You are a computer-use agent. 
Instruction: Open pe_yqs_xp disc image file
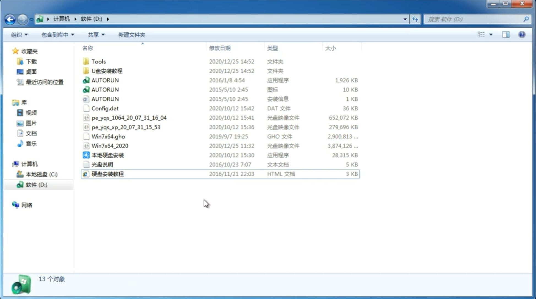[x=126, y=127]
